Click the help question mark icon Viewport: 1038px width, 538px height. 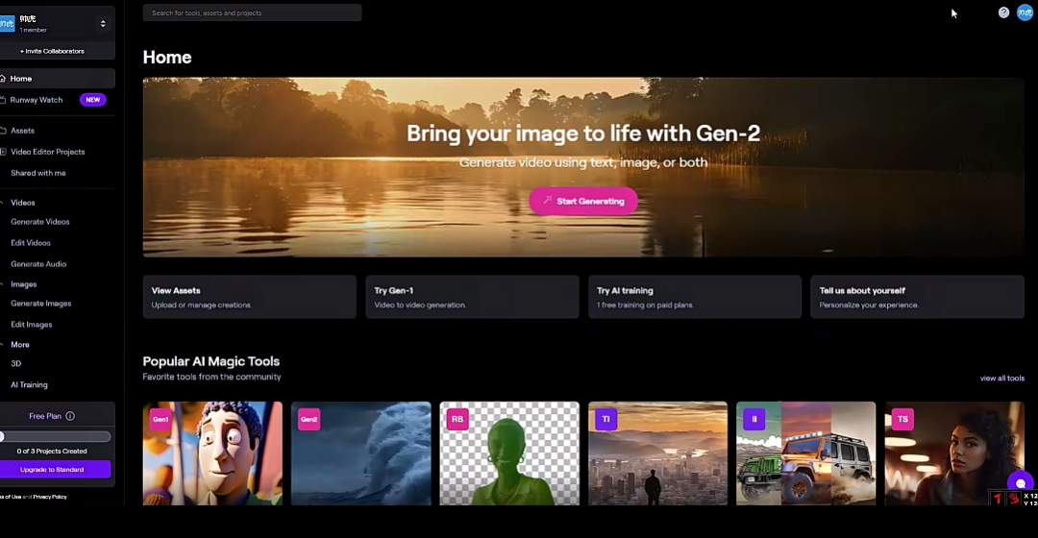click(1003, 12)
